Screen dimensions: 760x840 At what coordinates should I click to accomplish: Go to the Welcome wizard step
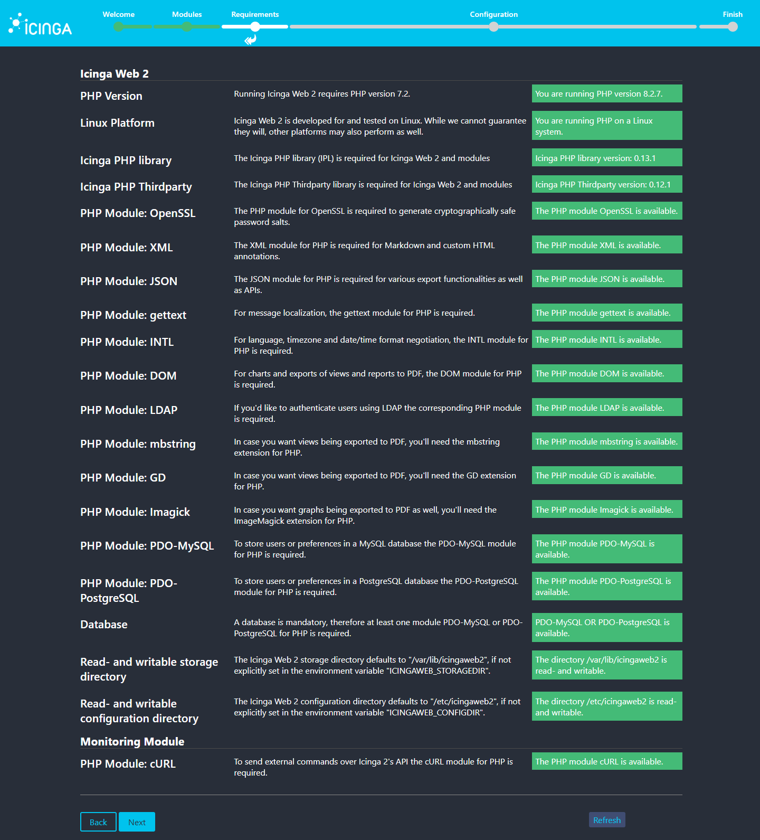(x=119, y=14)
